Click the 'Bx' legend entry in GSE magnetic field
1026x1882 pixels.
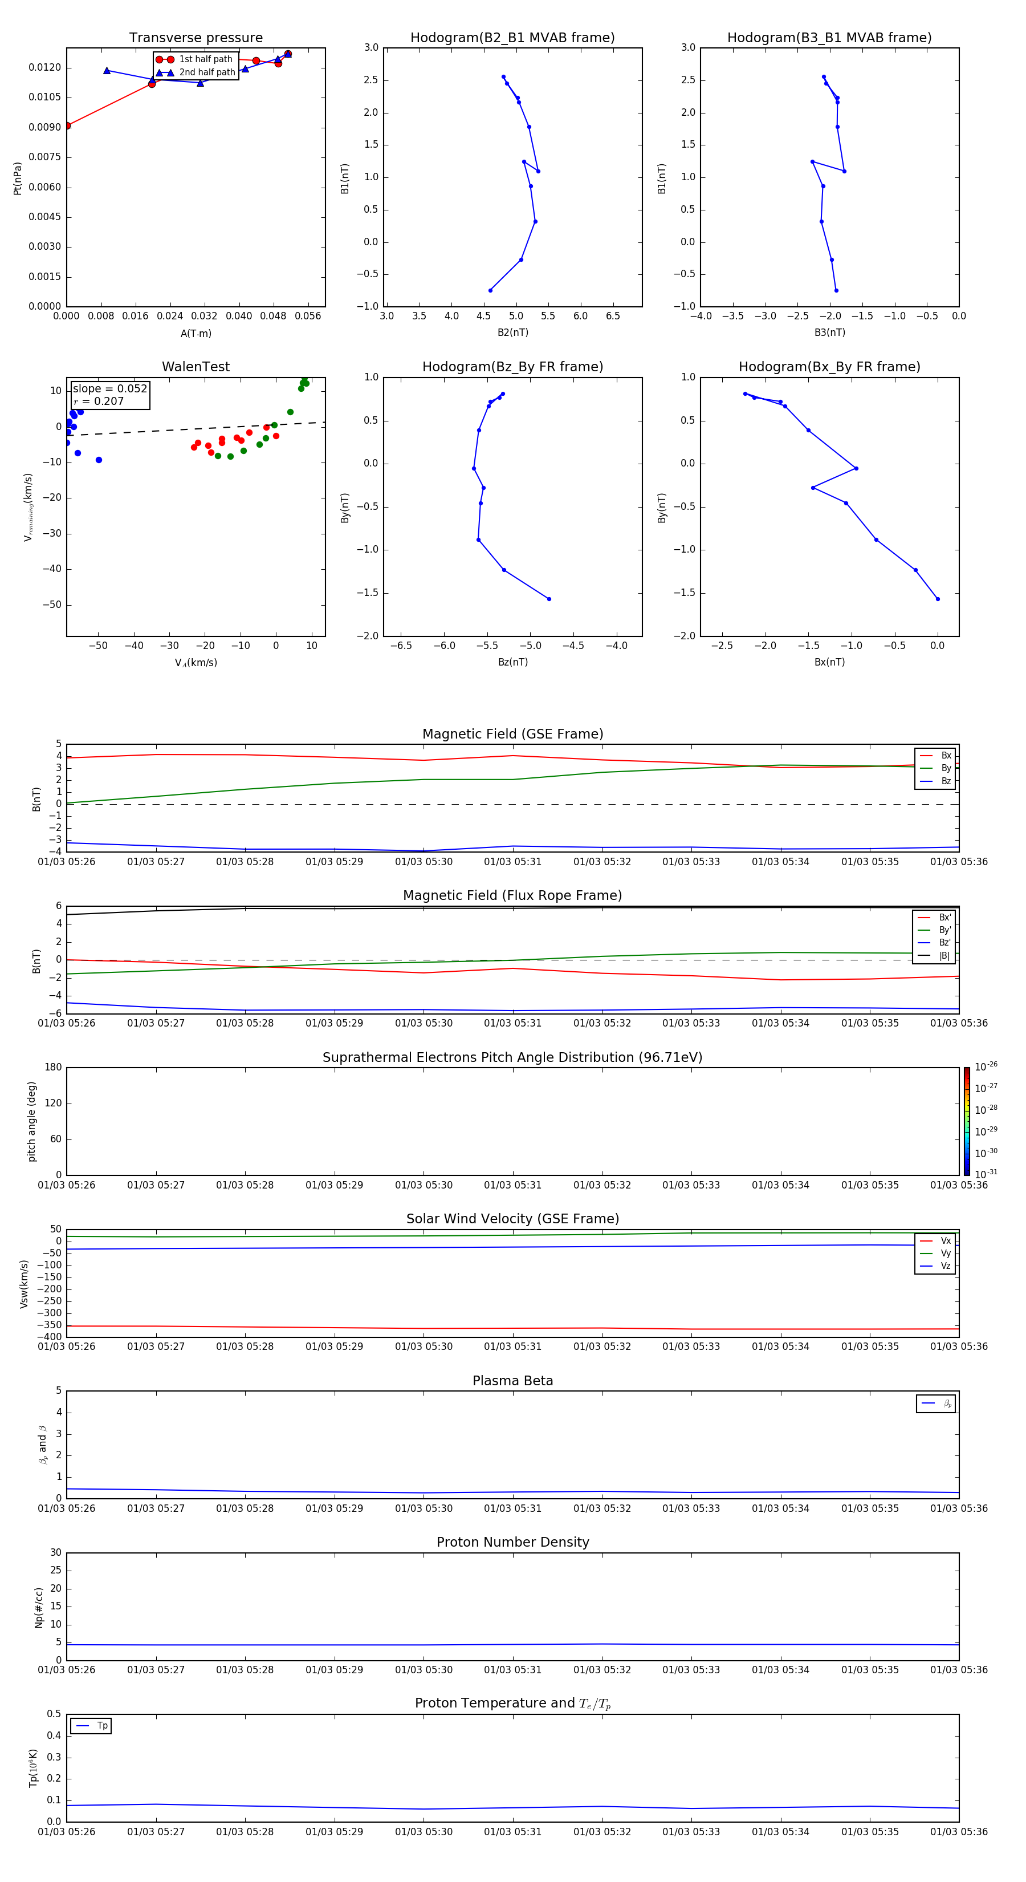(x=935, y=756)
